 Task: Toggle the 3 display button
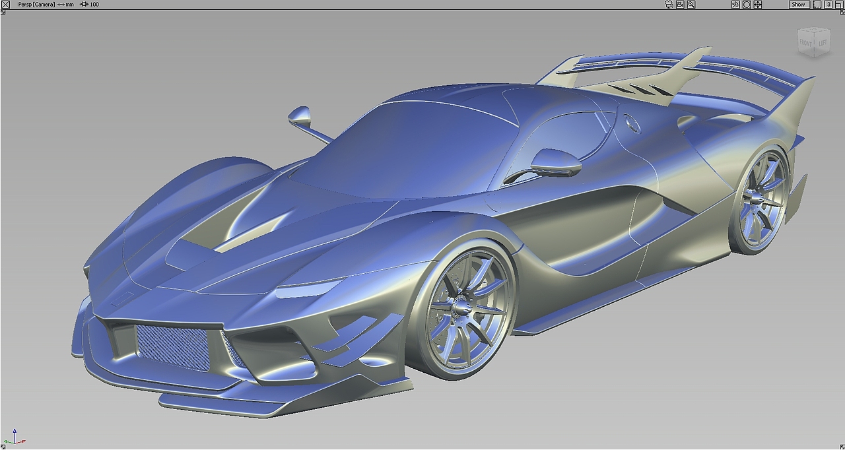tap(829, 4)
